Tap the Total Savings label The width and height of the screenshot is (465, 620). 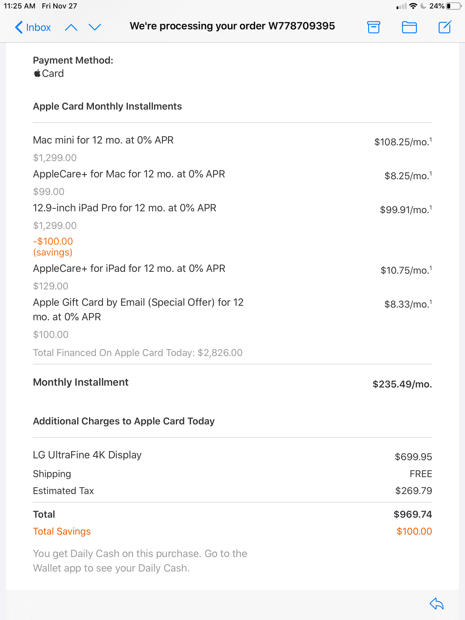click(x=62, y=531)
